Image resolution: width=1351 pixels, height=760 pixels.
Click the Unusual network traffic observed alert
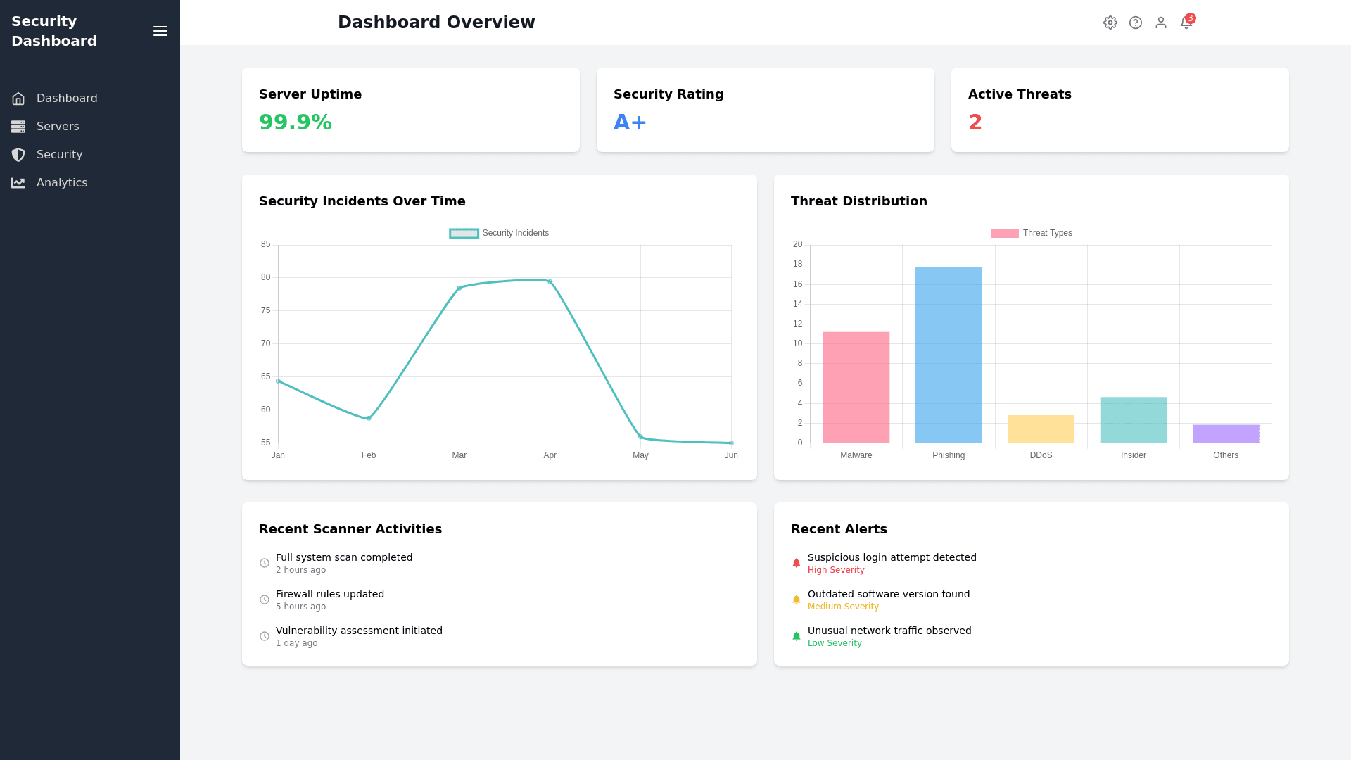pyautogui.click(x=889, y=631)
